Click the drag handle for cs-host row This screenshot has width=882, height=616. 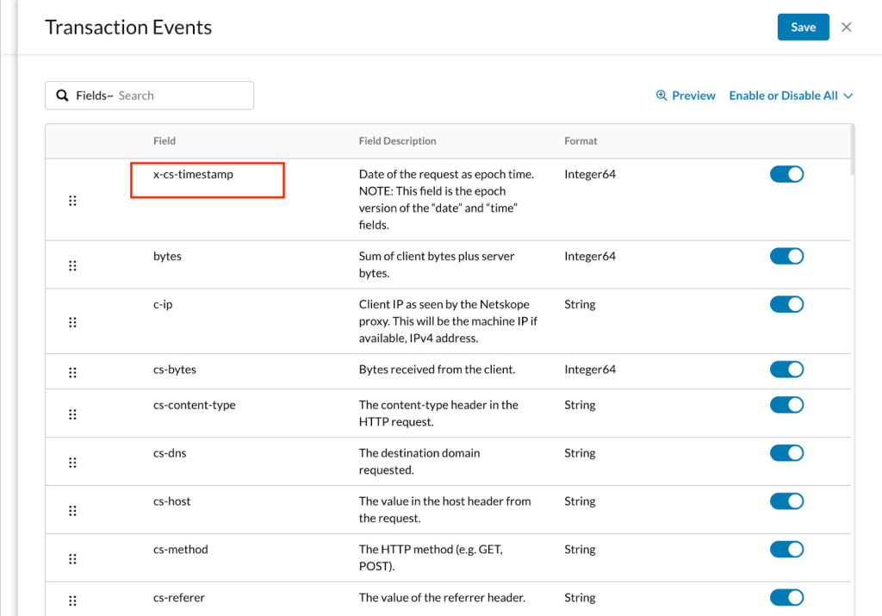[x=72, y=511]
